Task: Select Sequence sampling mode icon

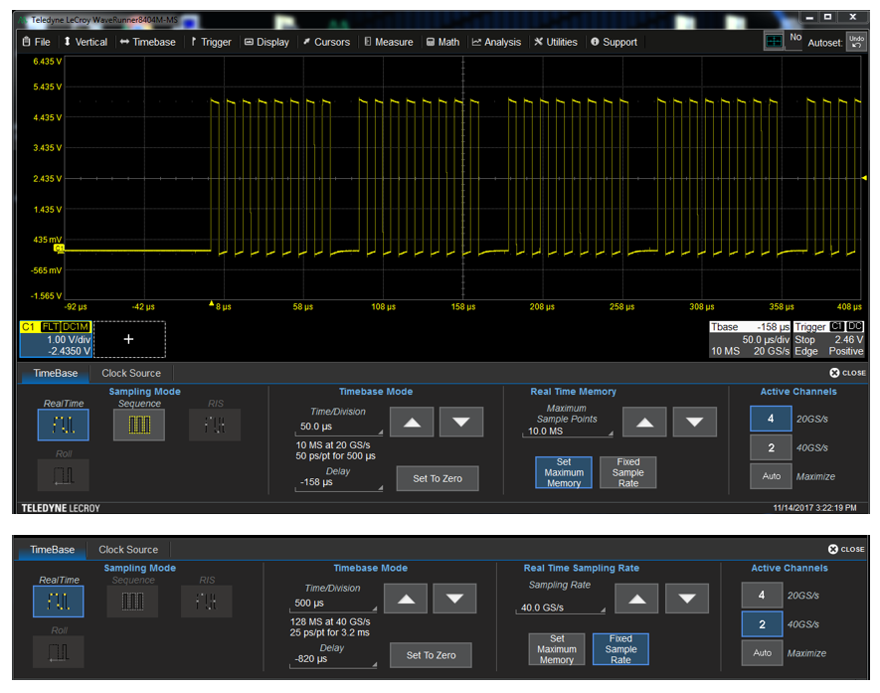Action: pyautogui.click(x=138, y=423)
